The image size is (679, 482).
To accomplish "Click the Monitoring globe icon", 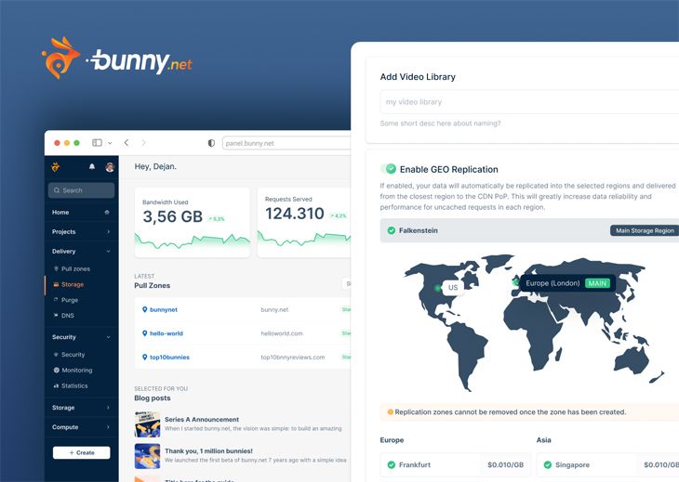I will (x=57, y=370).
